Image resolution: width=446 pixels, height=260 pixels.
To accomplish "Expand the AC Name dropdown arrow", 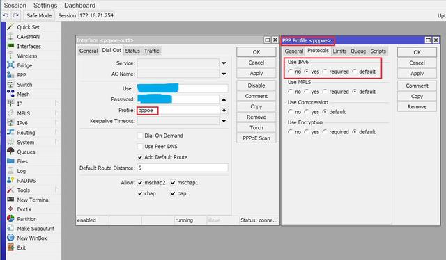I will [224, 74].
